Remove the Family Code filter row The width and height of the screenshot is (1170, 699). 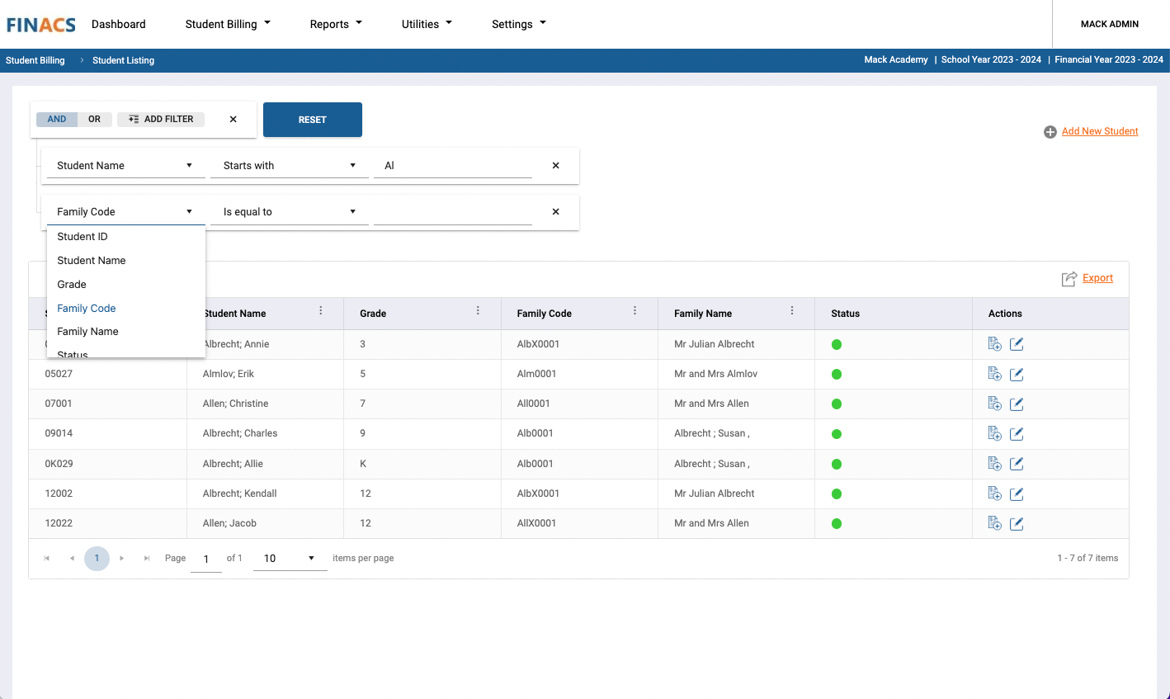point(555,212)
